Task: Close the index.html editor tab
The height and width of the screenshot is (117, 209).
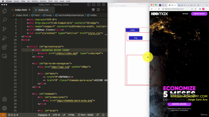Action: pos(29,10)
